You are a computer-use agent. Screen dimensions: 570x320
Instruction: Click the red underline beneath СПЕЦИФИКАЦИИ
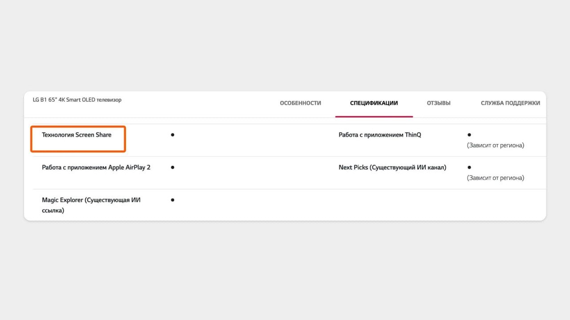pyautogui.click(x=374, y=116)
